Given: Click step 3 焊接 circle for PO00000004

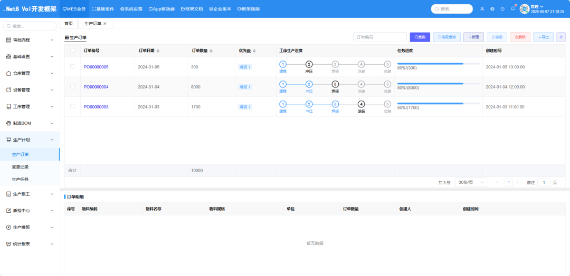Looking at the screenshot, I should pyautogui.click(x=335, y=84).
